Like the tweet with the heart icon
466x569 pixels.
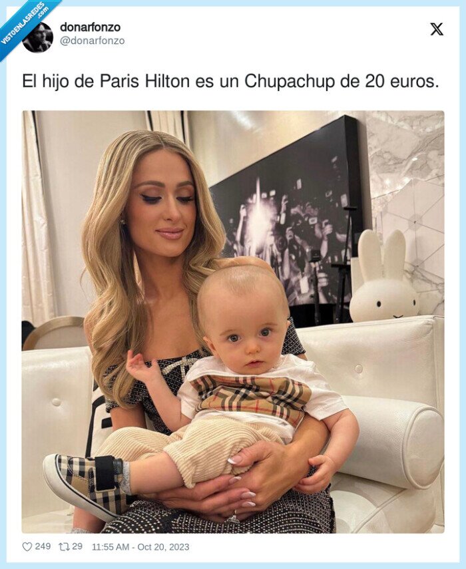pos(27,546)
